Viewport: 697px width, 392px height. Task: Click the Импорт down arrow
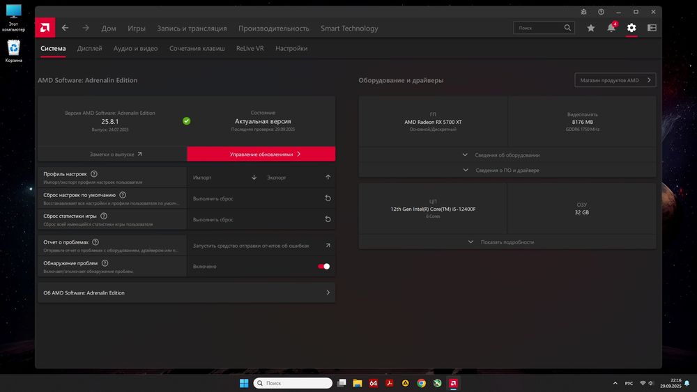point(254,177)
